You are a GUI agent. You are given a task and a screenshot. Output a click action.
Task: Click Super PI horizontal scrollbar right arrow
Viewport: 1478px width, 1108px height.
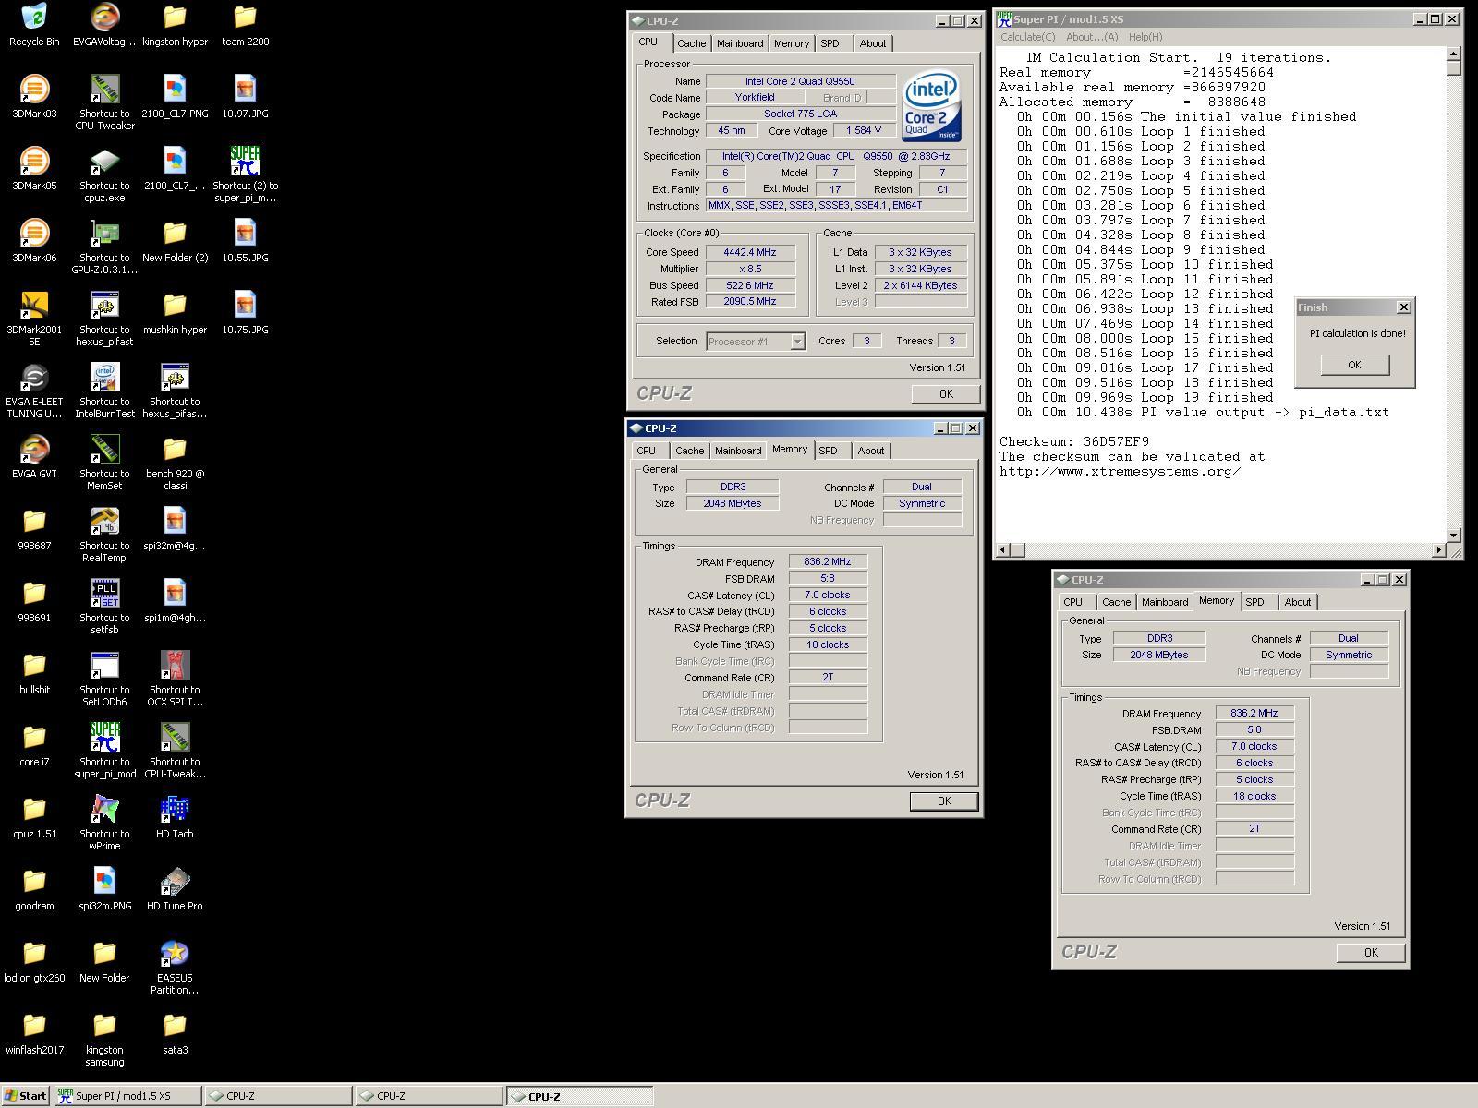pos(1438,550)
